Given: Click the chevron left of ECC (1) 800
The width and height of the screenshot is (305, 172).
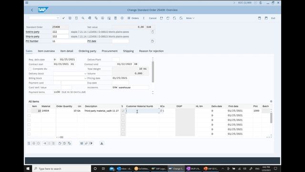Looking at the screenshot, I should click(x=234, y=3).
